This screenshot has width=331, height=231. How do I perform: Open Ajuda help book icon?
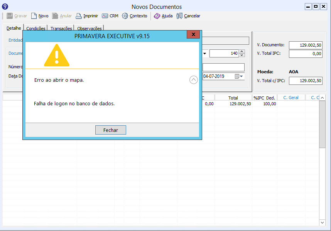tap(157, 16)
